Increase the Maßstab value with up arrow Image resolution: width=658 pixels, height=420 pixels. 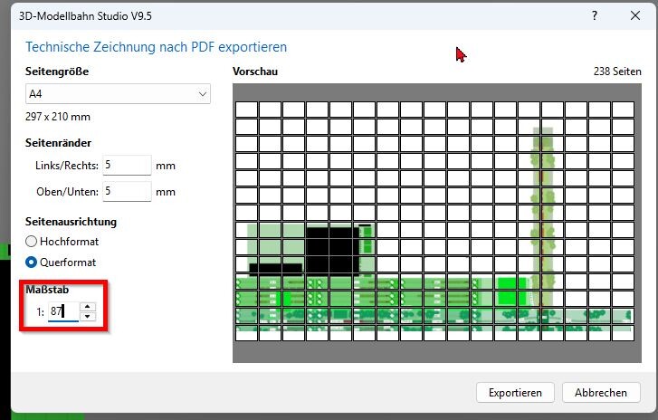pyautogui.click(x=87, y=307)
